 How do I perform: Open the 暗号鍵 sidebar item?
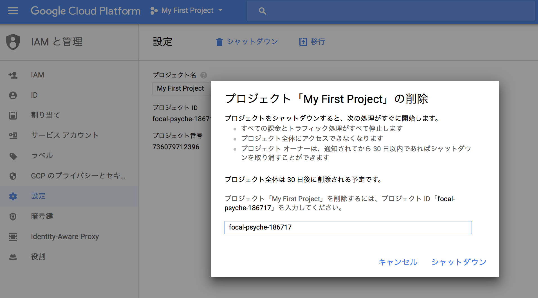coord(69,216)
